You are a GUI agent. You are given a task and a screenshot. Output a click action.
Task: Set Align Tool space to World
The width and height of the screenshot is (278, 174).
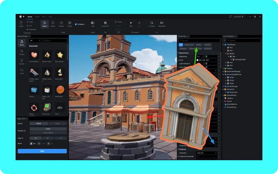pyautogui.click(x=39, y=124)
